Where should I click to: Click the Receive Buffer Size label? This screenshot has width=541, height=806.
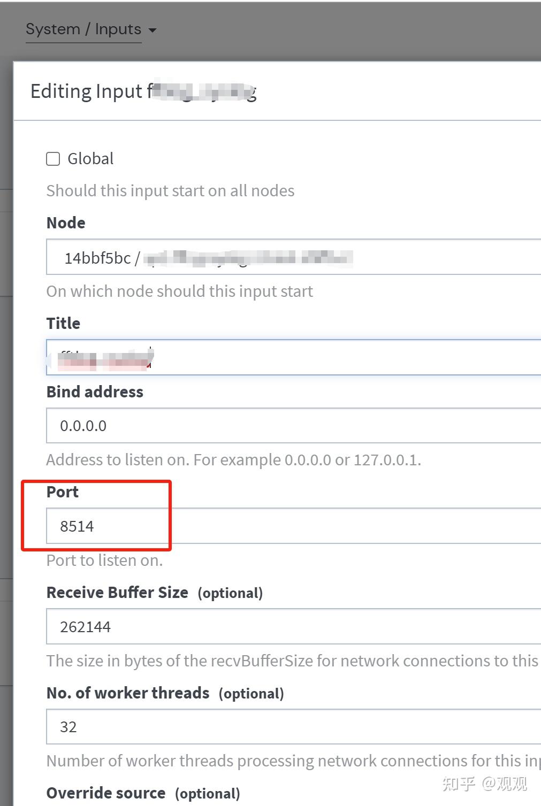click(x=117, y=593)
